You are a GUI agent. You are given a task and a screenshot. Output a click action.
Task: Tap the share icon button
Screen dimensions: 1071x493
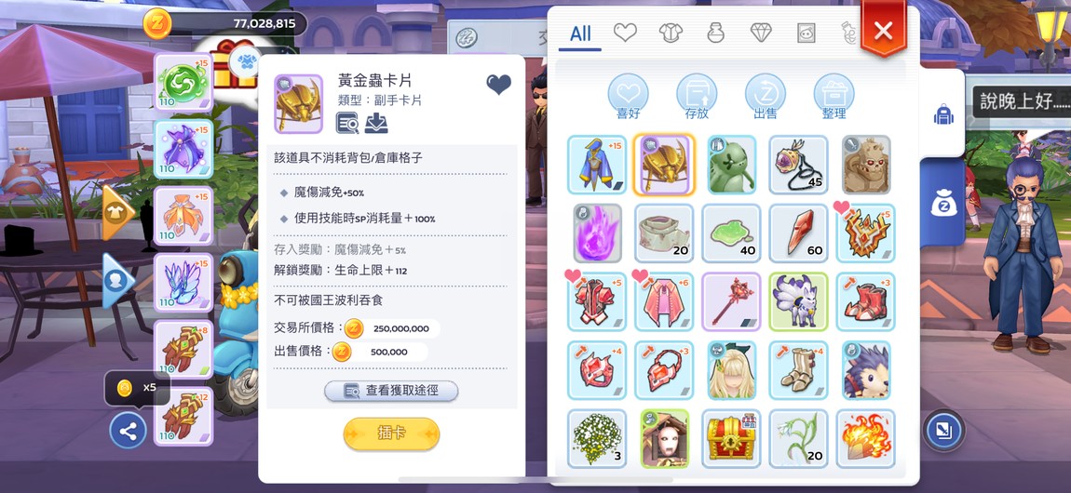(x=129, y=431)
